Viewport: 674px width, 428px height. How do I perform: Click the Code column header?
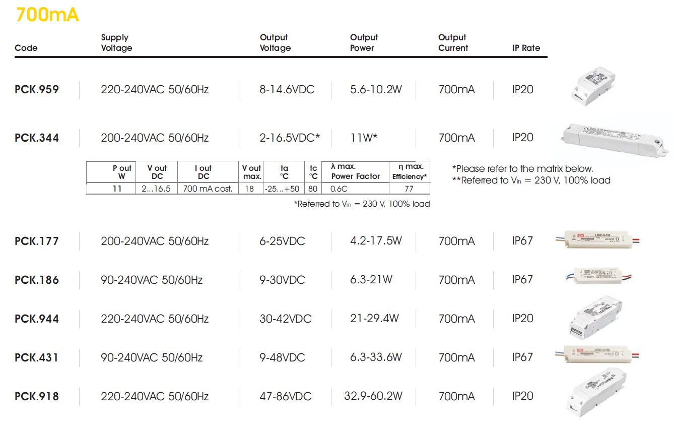tap(26, 48)
